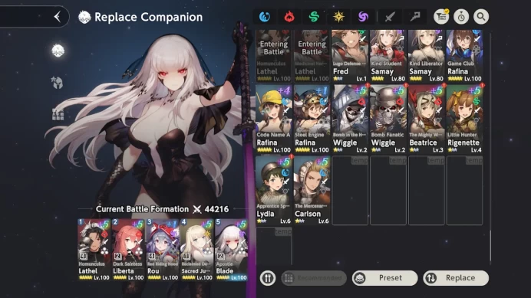Screen dimensions: 531x298
Task: Select Homunculus Lathel entering battle card
Action: tap(274, 56)
